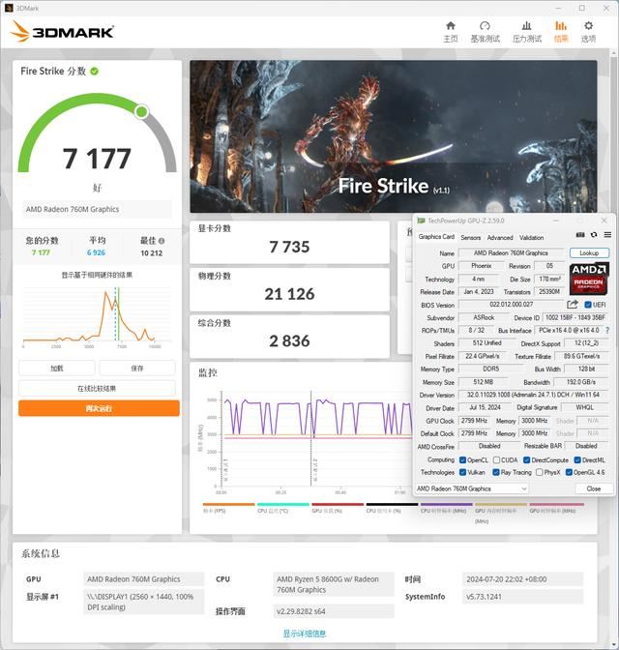Expand the AMD Radeon 760M Graphics dropdown
Screen dimensions: 619x650
pyautogui.click(x=523, y=488)
